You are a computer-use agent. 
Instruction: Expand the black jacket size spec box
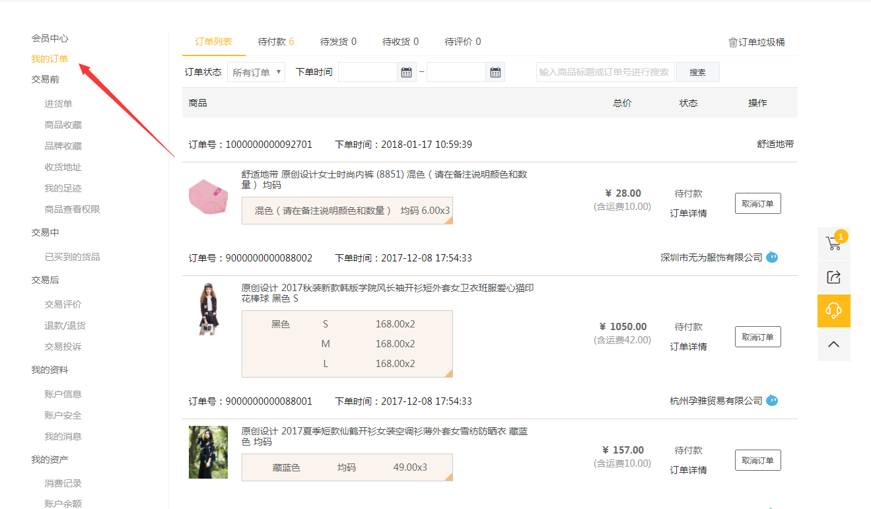(448, 373)
